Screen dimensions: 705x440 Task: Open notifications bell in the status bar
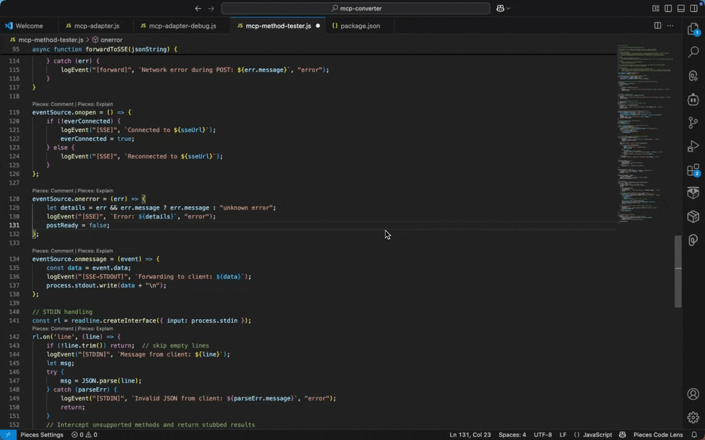coord(694,435)
